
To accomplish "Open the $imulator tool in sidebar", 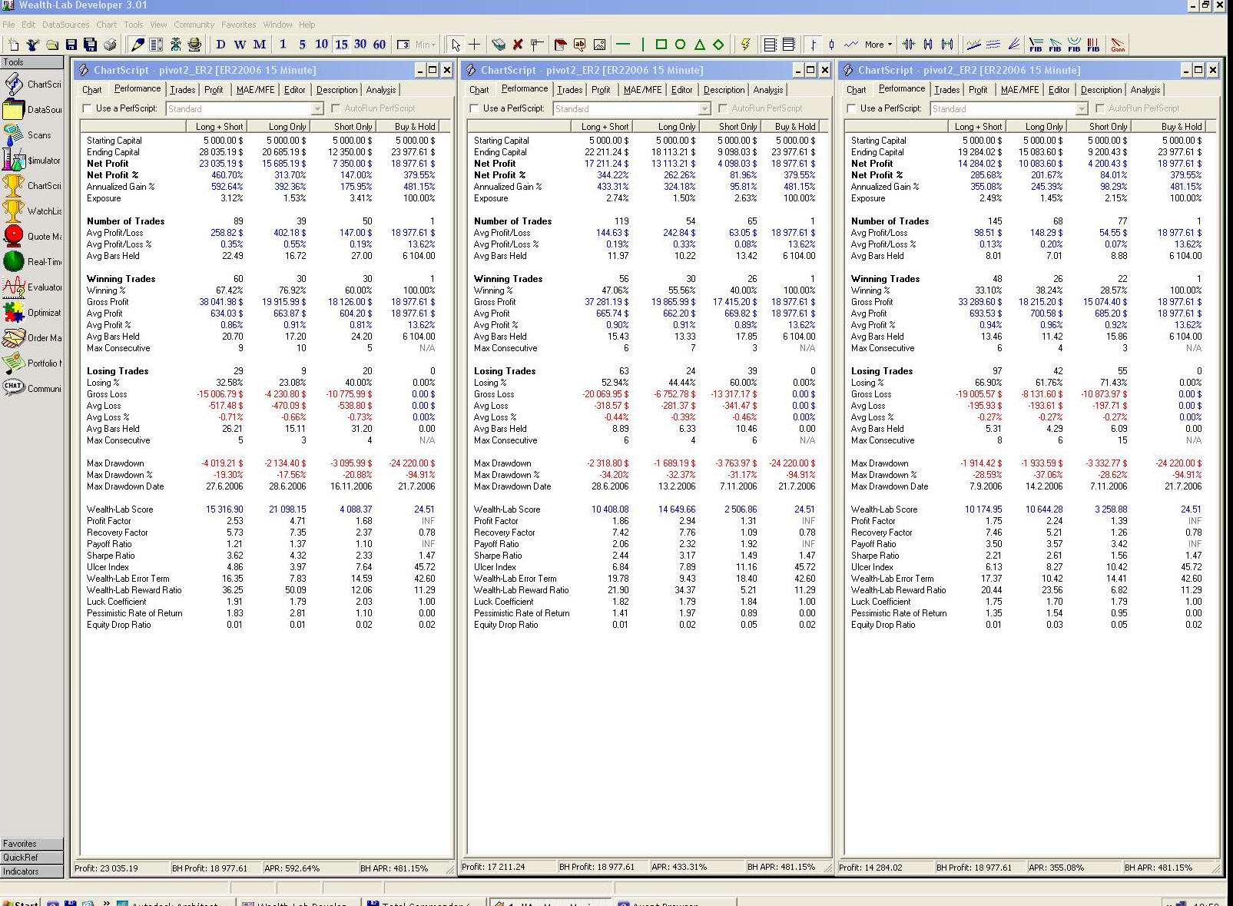I will click(x=31, y=160).
